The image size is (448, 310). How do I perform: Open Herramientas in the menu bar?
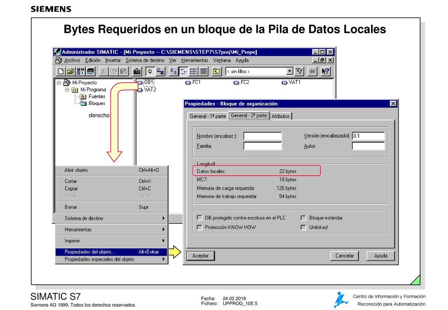pos(195,60)
